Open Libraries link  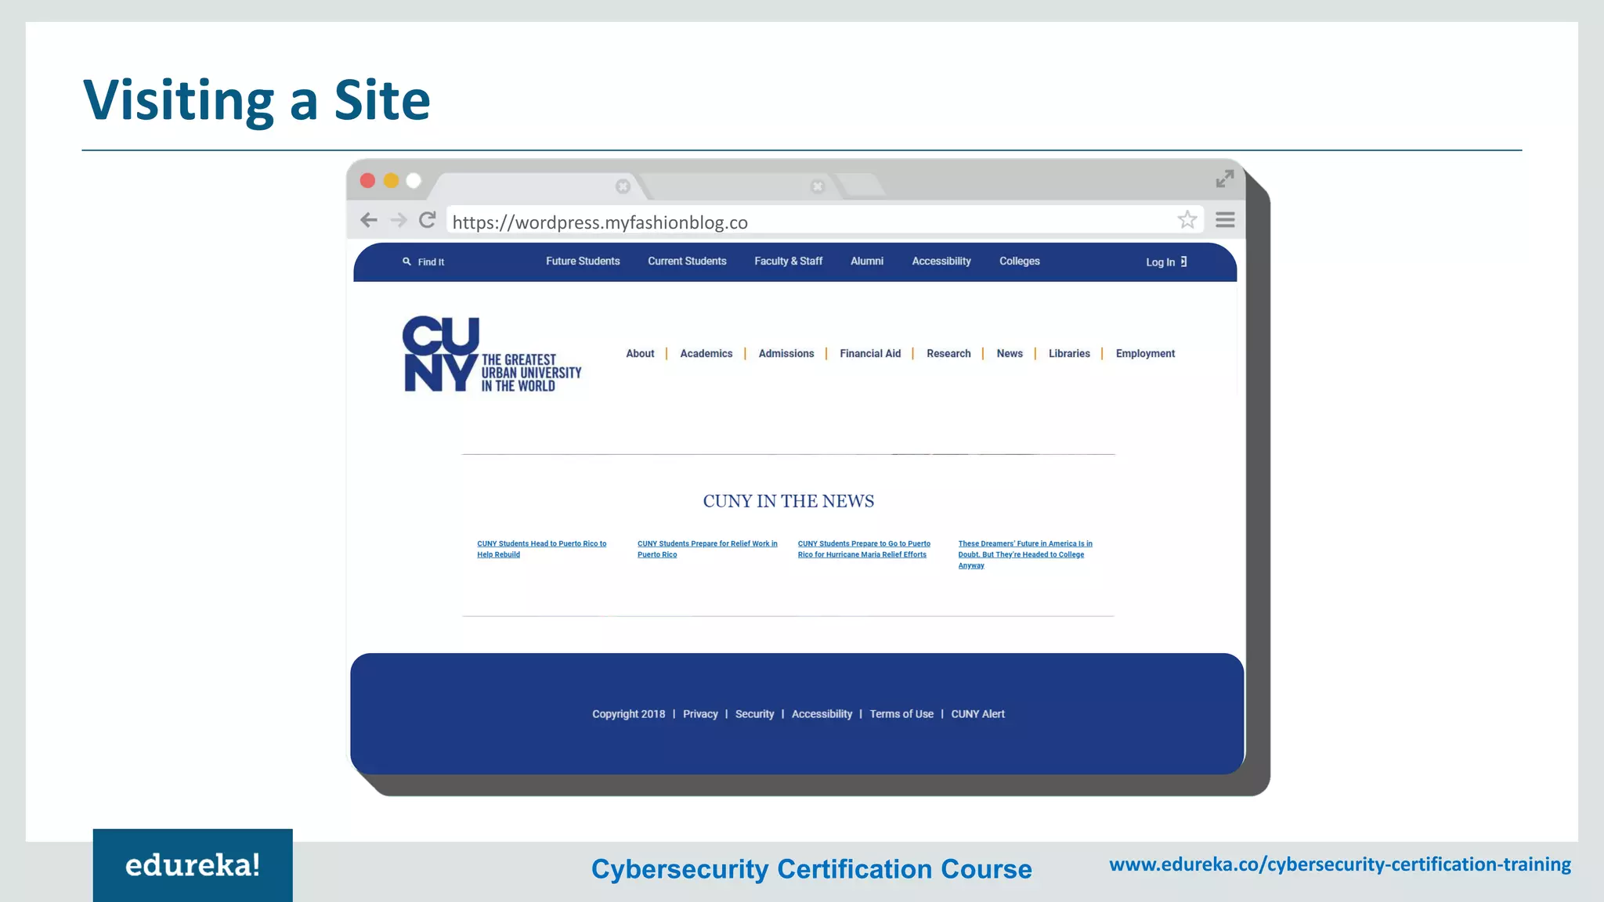(x=1069, y=354)
